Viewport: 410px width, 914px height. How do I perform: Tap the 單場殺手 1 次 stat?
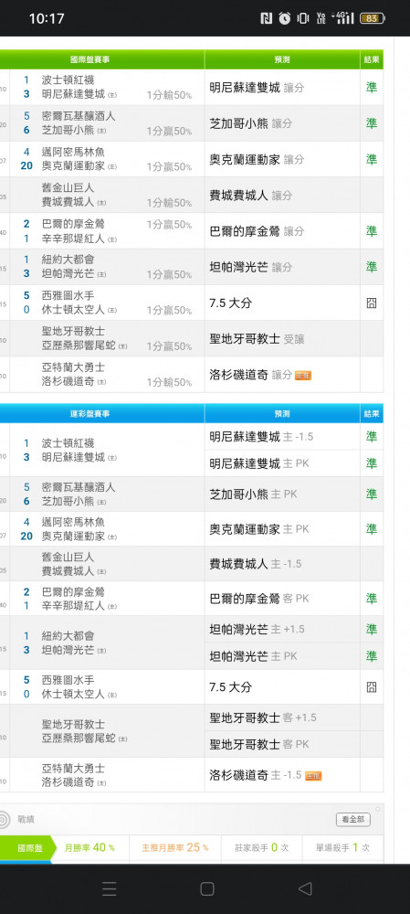pyautogui.click(x=342, y=847)
